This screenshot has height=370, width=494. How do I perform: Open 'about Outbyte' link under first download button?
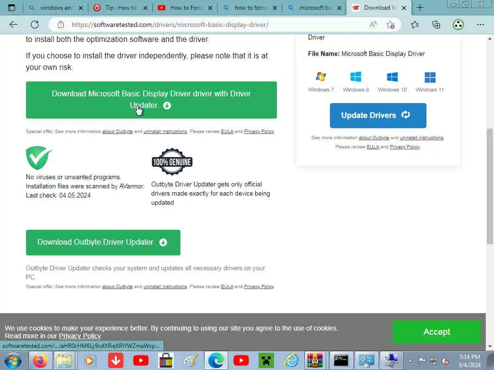pos(118,131)
